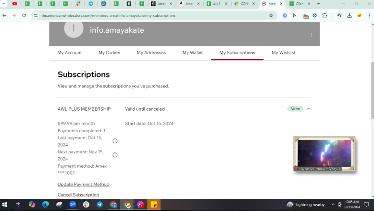This screenshot has width=374, height=211.
Task: Go back to previous page
Action: click(x=4, y=15)
